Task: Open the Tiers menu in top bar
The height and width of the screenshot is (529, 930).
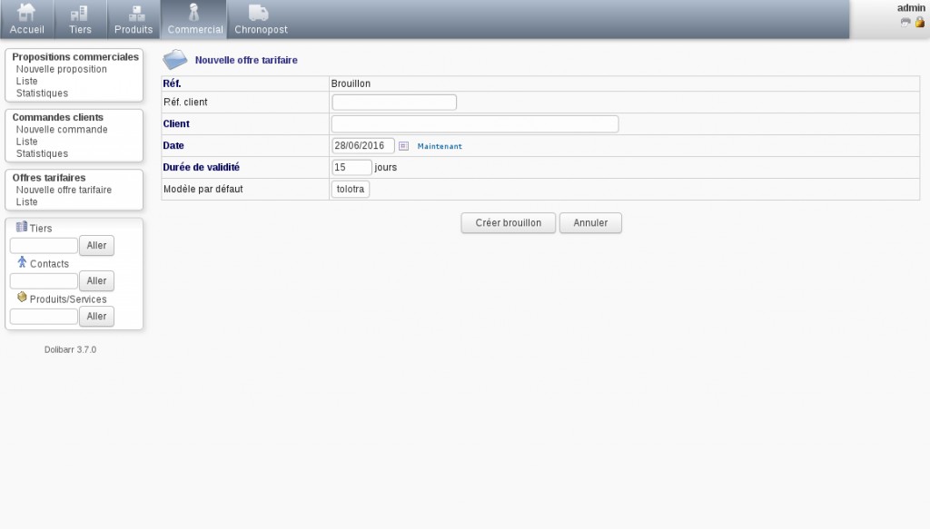Action: 80,20
